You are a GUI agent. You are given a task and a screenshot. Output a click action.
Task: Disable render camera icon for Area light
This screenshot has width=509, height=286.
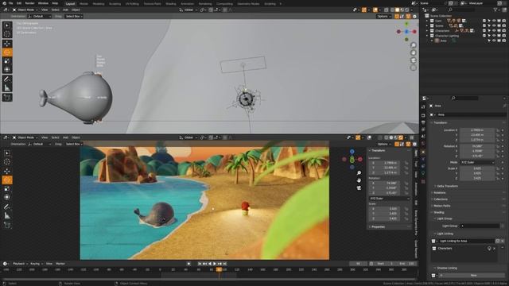pos(503,41)
